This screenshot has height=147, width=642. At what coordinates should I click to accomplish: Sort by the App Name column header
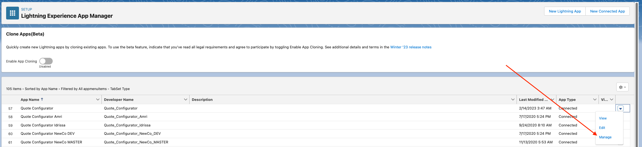pos(30,99)
